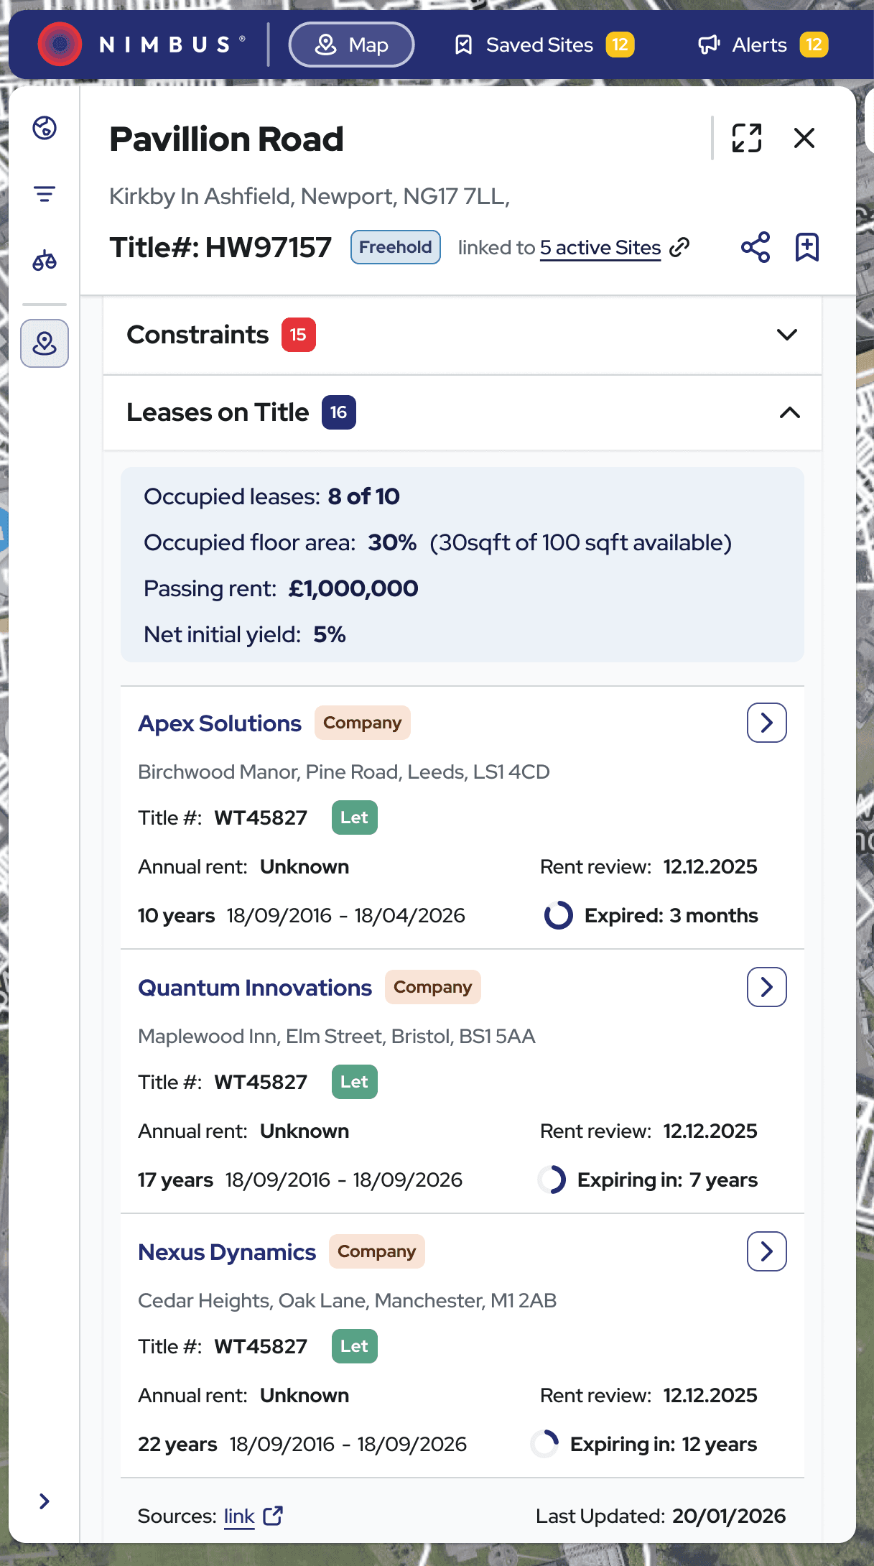This screenshot has height=1566, width=874.
Task: Open the Sources link
Action: pyautogui.click(x=239, y=1516)
